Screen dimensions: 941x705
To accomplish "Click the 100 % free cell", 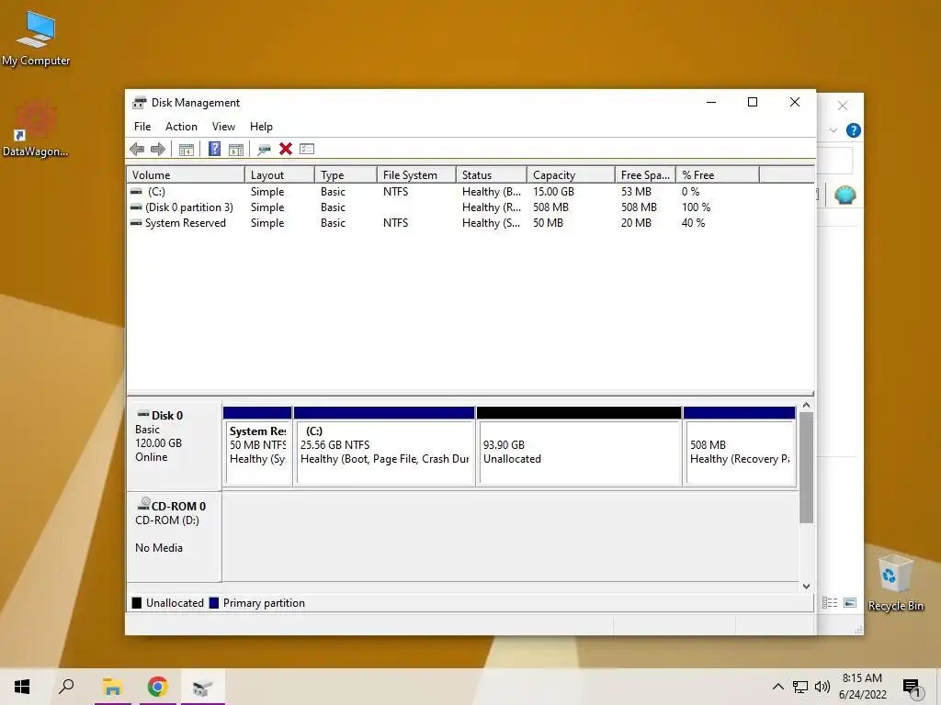I will tap(696, 207).
